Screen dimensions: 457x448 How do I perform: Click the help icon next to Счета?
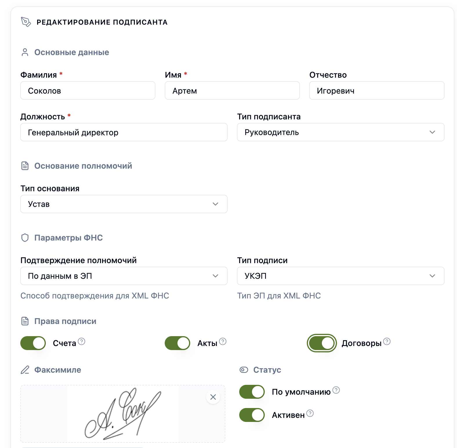tap(82, 341)
